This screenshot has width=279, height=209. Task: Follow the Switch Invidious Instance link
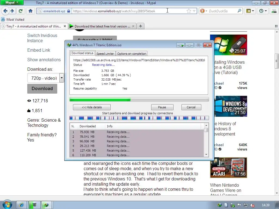click(42, 38)
